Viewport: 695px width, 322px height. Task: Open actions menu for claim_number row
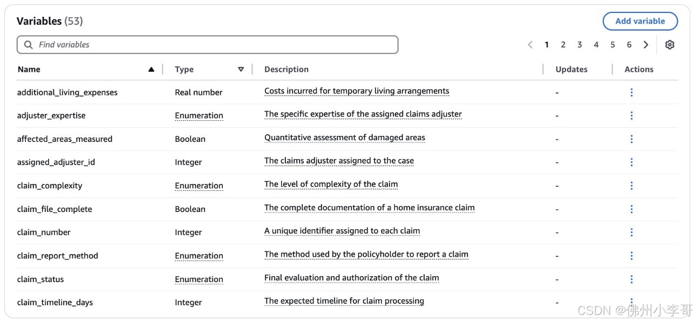click(631, 232)
